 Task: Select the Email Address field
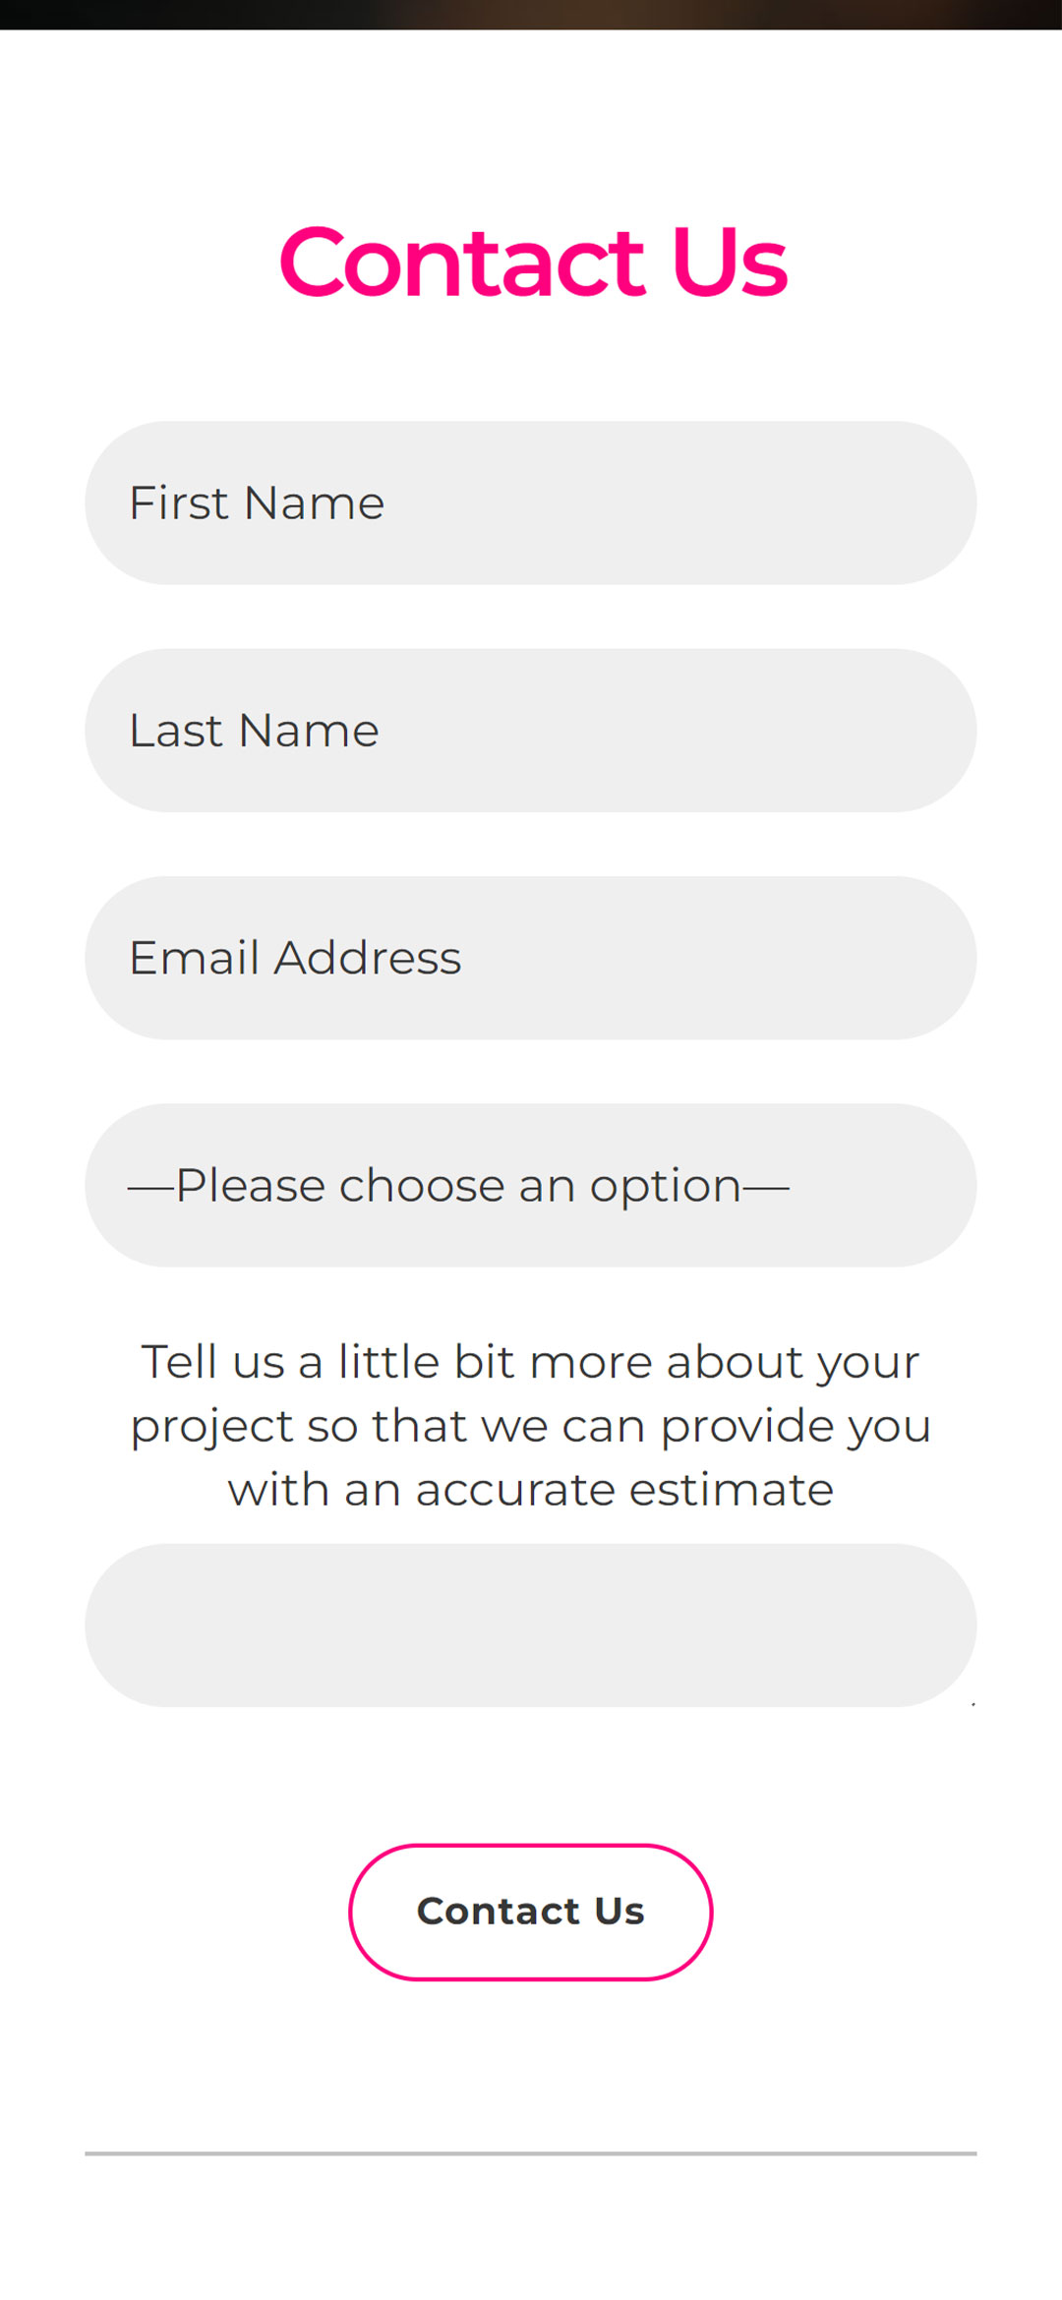click(x=531, y=957)
